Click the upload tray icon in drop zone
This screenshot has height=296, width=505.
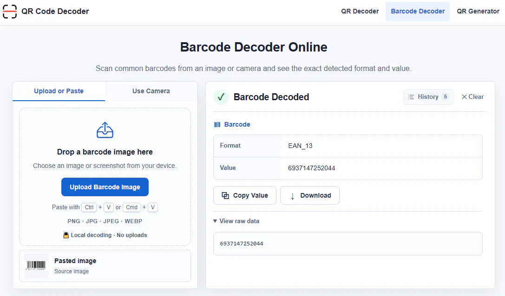click(x=105, y=130)
